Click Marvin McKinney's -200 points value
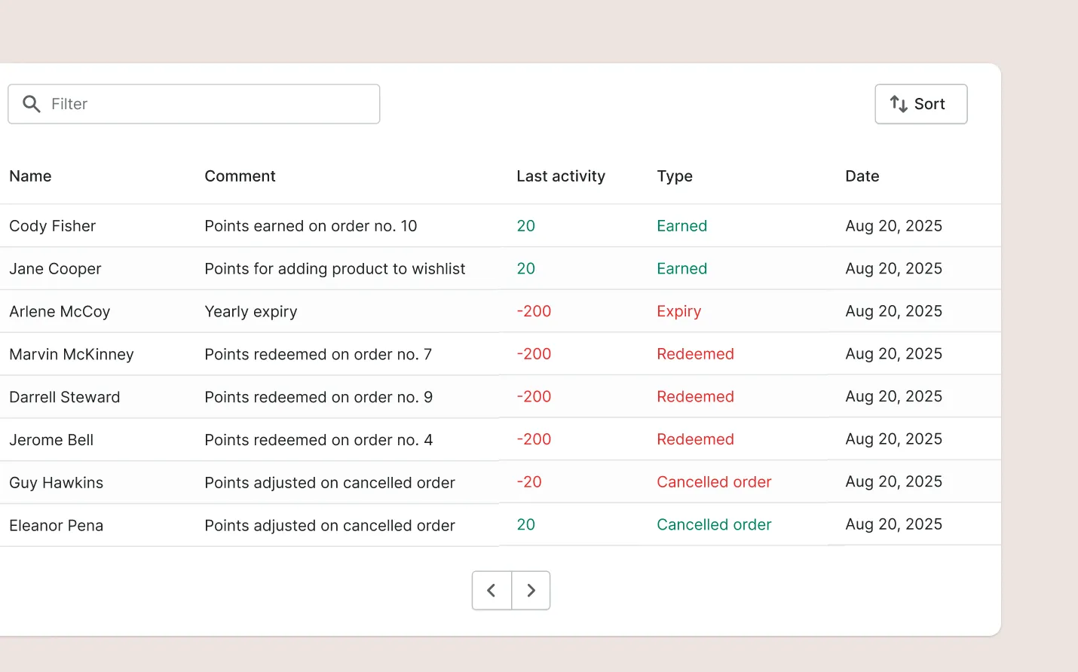 [534, 354]
